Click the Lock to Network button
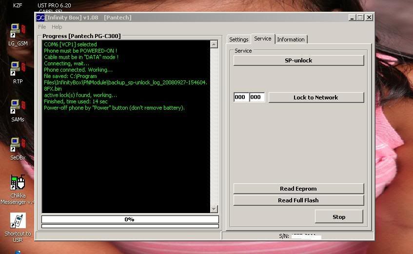The width and height of the screenshot is (413, 254). [x=315, y=98]
